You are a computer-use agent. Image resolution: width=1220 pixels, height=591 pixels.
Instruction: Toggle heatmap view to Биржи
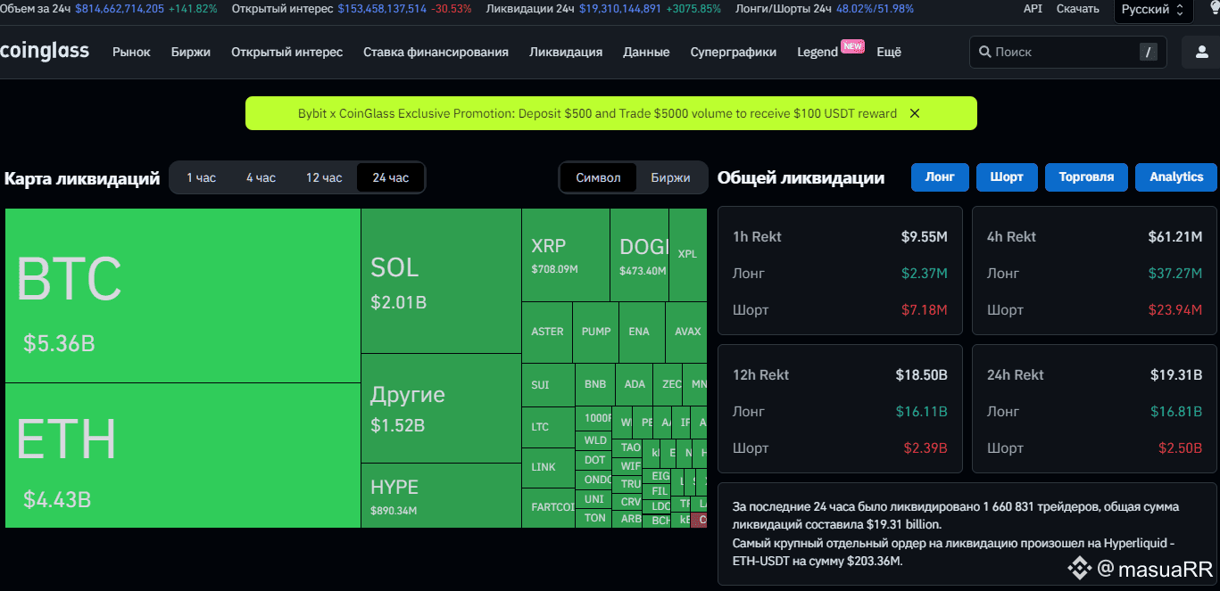670,177
